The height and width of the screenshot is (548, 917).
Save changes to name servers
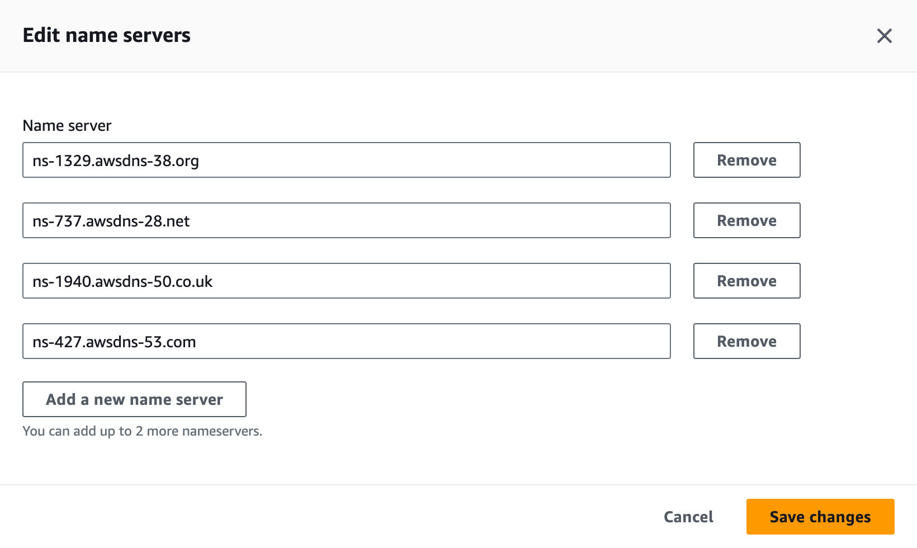coord(820,517)
